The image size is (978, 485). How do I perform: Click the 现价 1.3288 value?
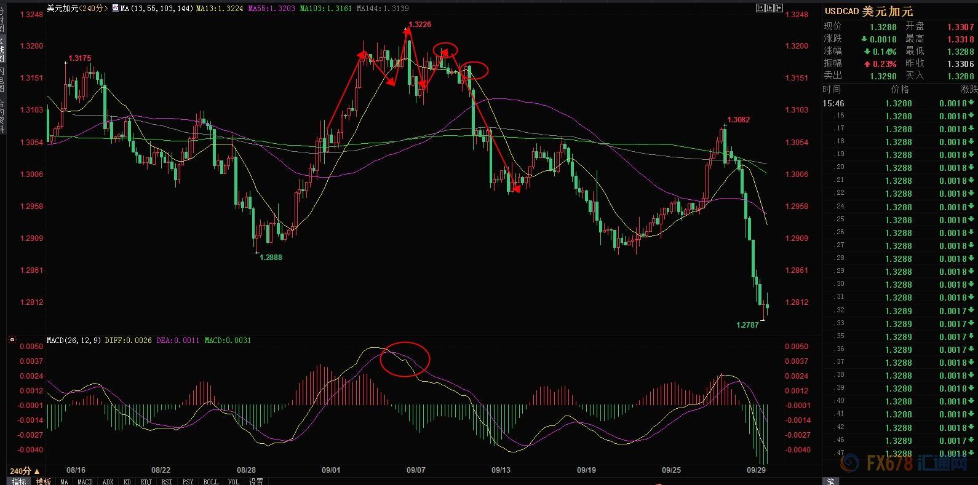pos(882,27)
